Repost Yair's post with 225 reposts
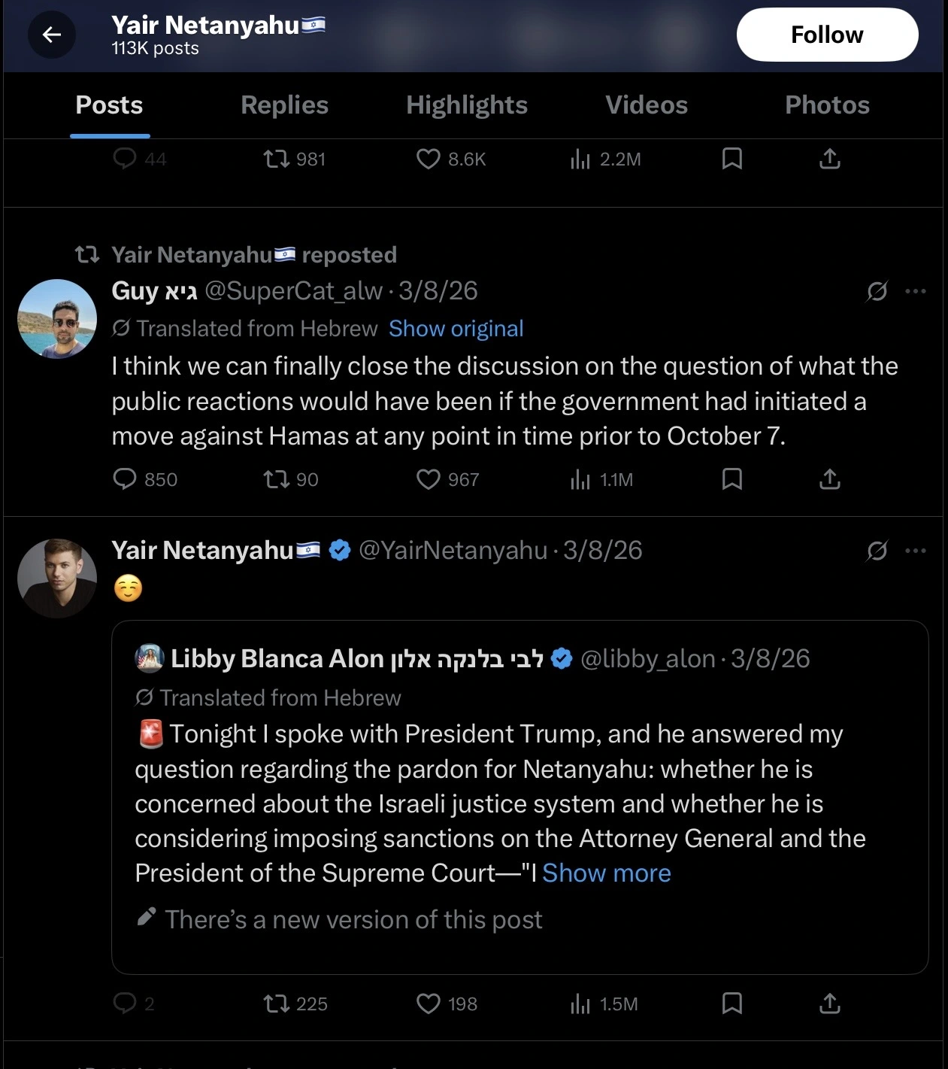 click(x=276, y=1004)
